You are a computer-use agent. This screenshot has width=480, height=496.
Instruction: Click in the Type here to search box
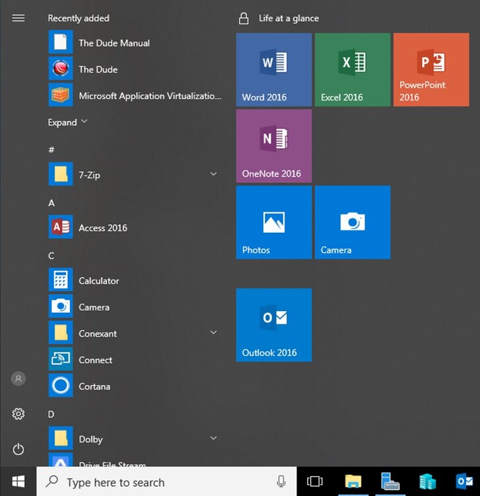166,481
